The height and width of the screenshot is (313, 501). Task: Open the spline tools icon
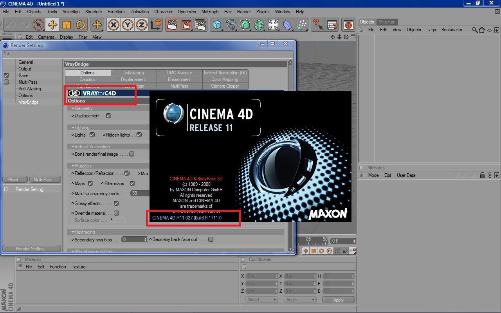(x=231, y=25)
